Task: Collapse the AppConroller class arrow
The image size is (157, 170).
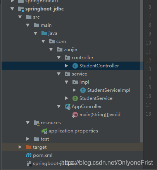Action: pyautogui.click(x=59, y=106)
